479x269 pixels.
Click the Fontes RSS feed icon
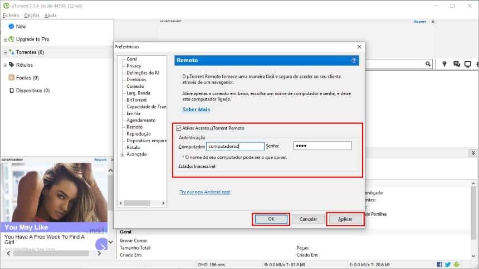tap(11, 77)
